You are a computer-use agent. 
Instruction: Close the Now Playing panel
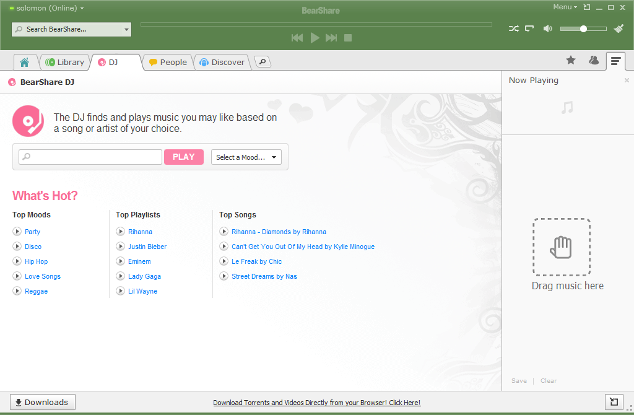click(x=627, y=80)
